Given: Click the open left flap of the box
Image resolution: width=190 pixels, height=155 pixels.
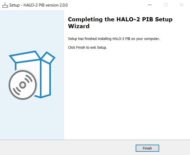Looking at the screenshot, I should [x=25, y=57].
